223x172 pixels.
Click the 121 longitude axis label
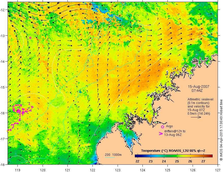pyautogui.click(x=68, y=170)
